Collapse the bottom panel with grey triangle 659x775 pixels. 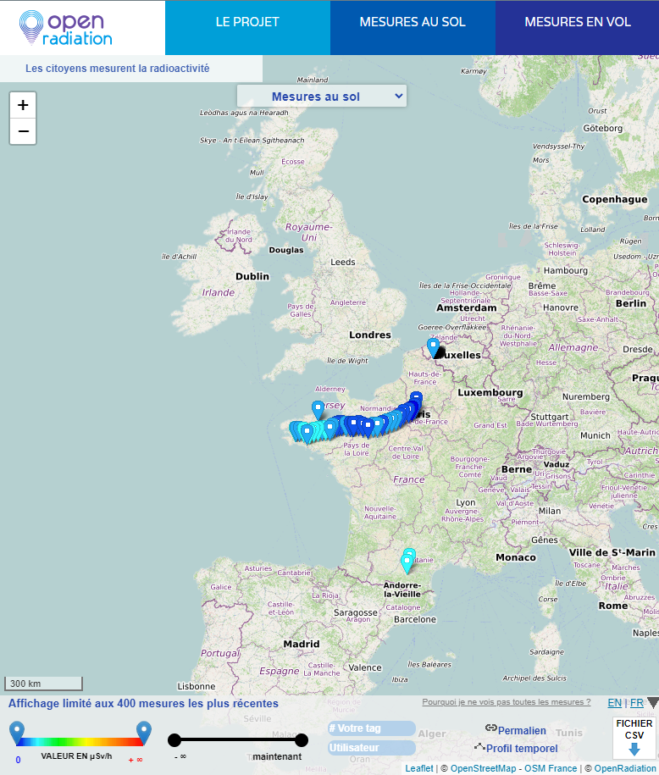(x=651, y=702)
